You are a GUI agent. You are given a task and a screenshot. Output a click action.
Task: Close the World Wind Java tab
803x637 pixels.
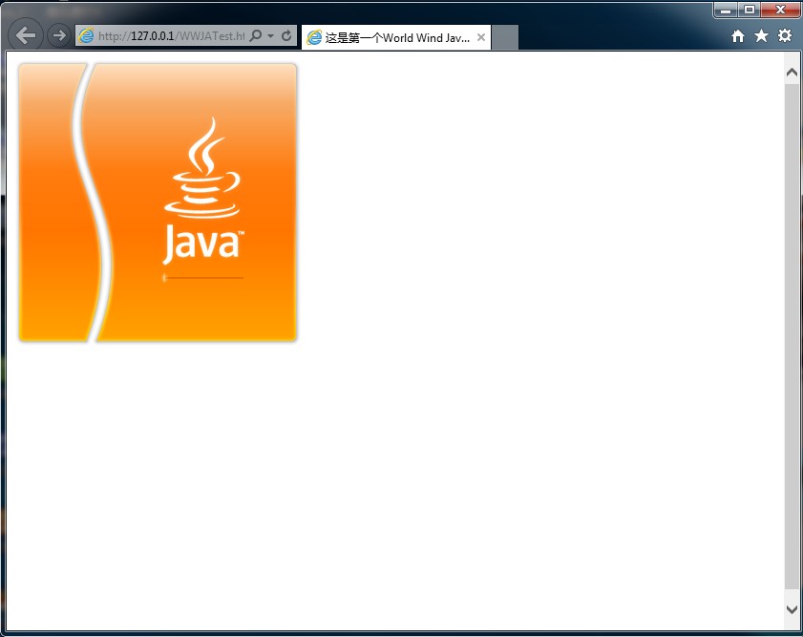(481, 37)
